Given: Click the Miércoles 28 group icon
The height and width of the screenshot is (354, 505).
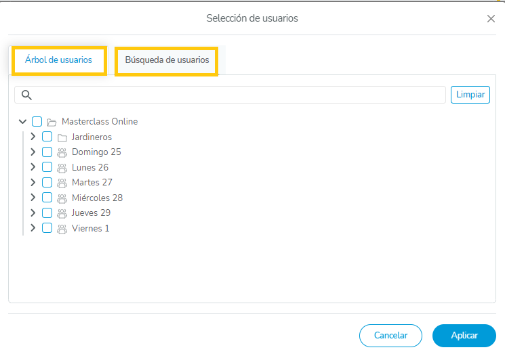Looking at the screenshot, I should (62, 198).
